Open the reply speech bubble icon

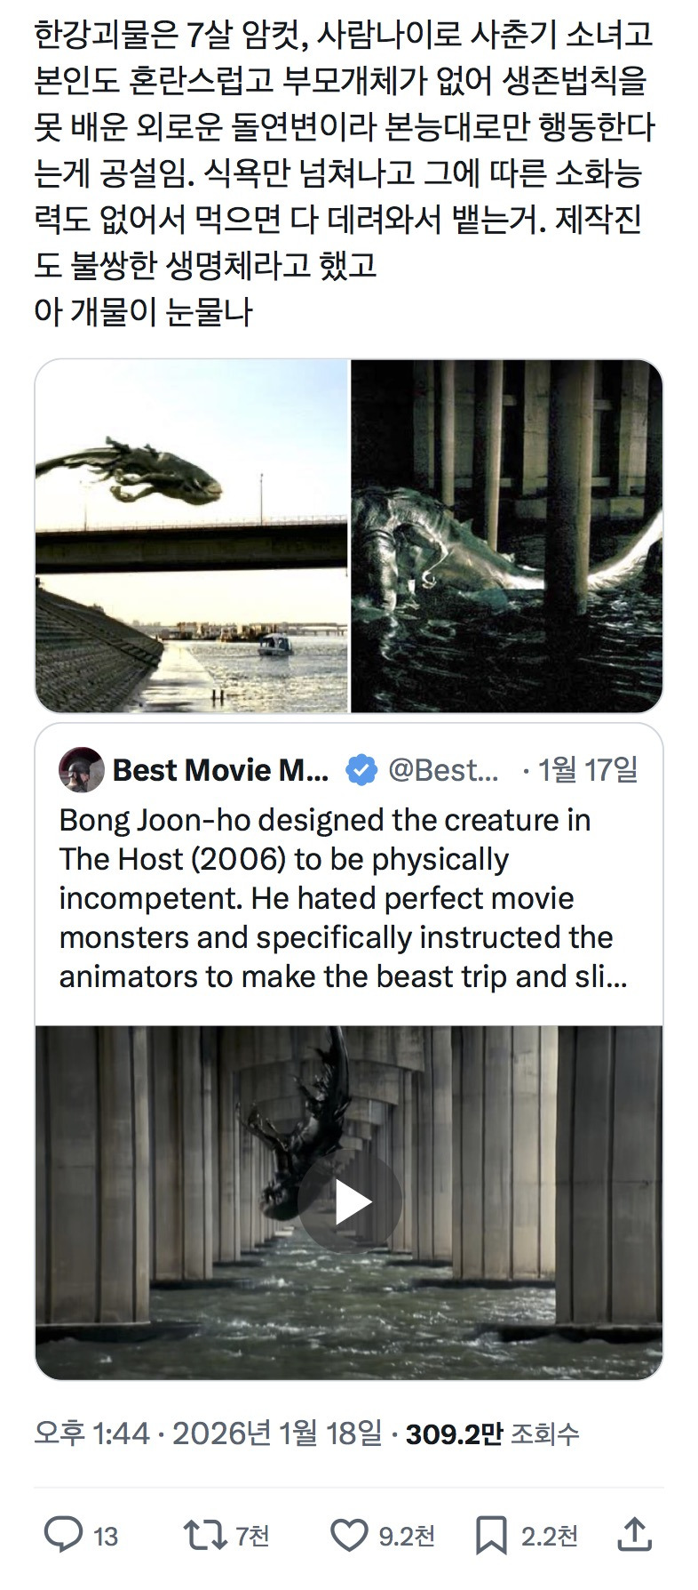click(x=63, y=1535)
